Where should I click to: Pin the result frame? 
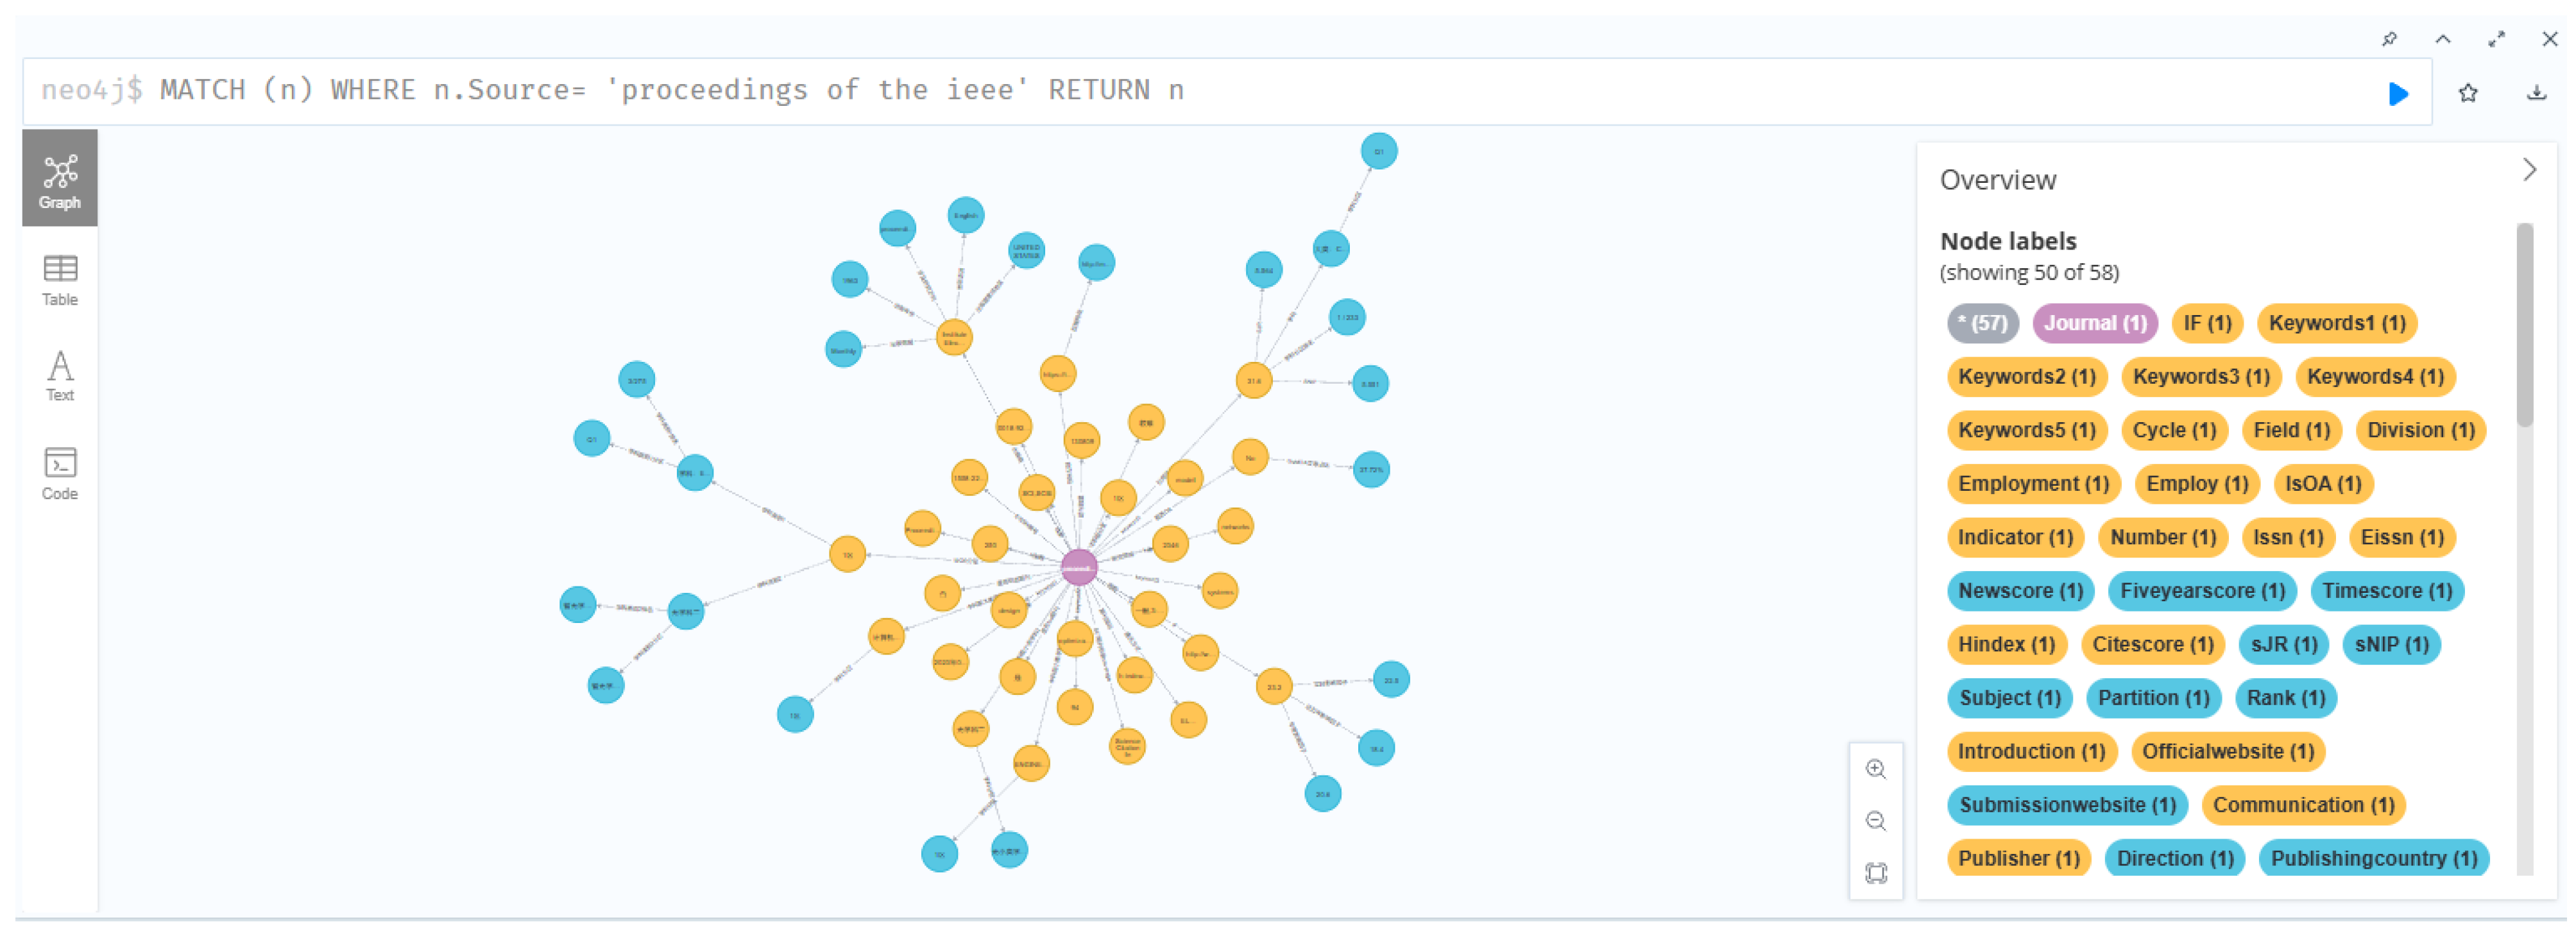[x=2389, y=39]
